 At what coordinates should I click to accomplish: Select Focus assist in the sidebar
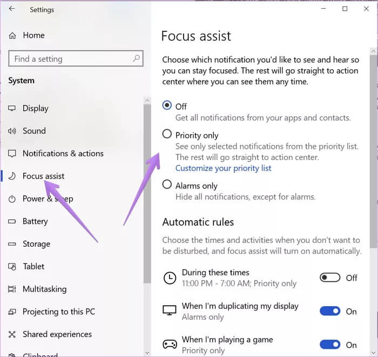tap(43, 176)
